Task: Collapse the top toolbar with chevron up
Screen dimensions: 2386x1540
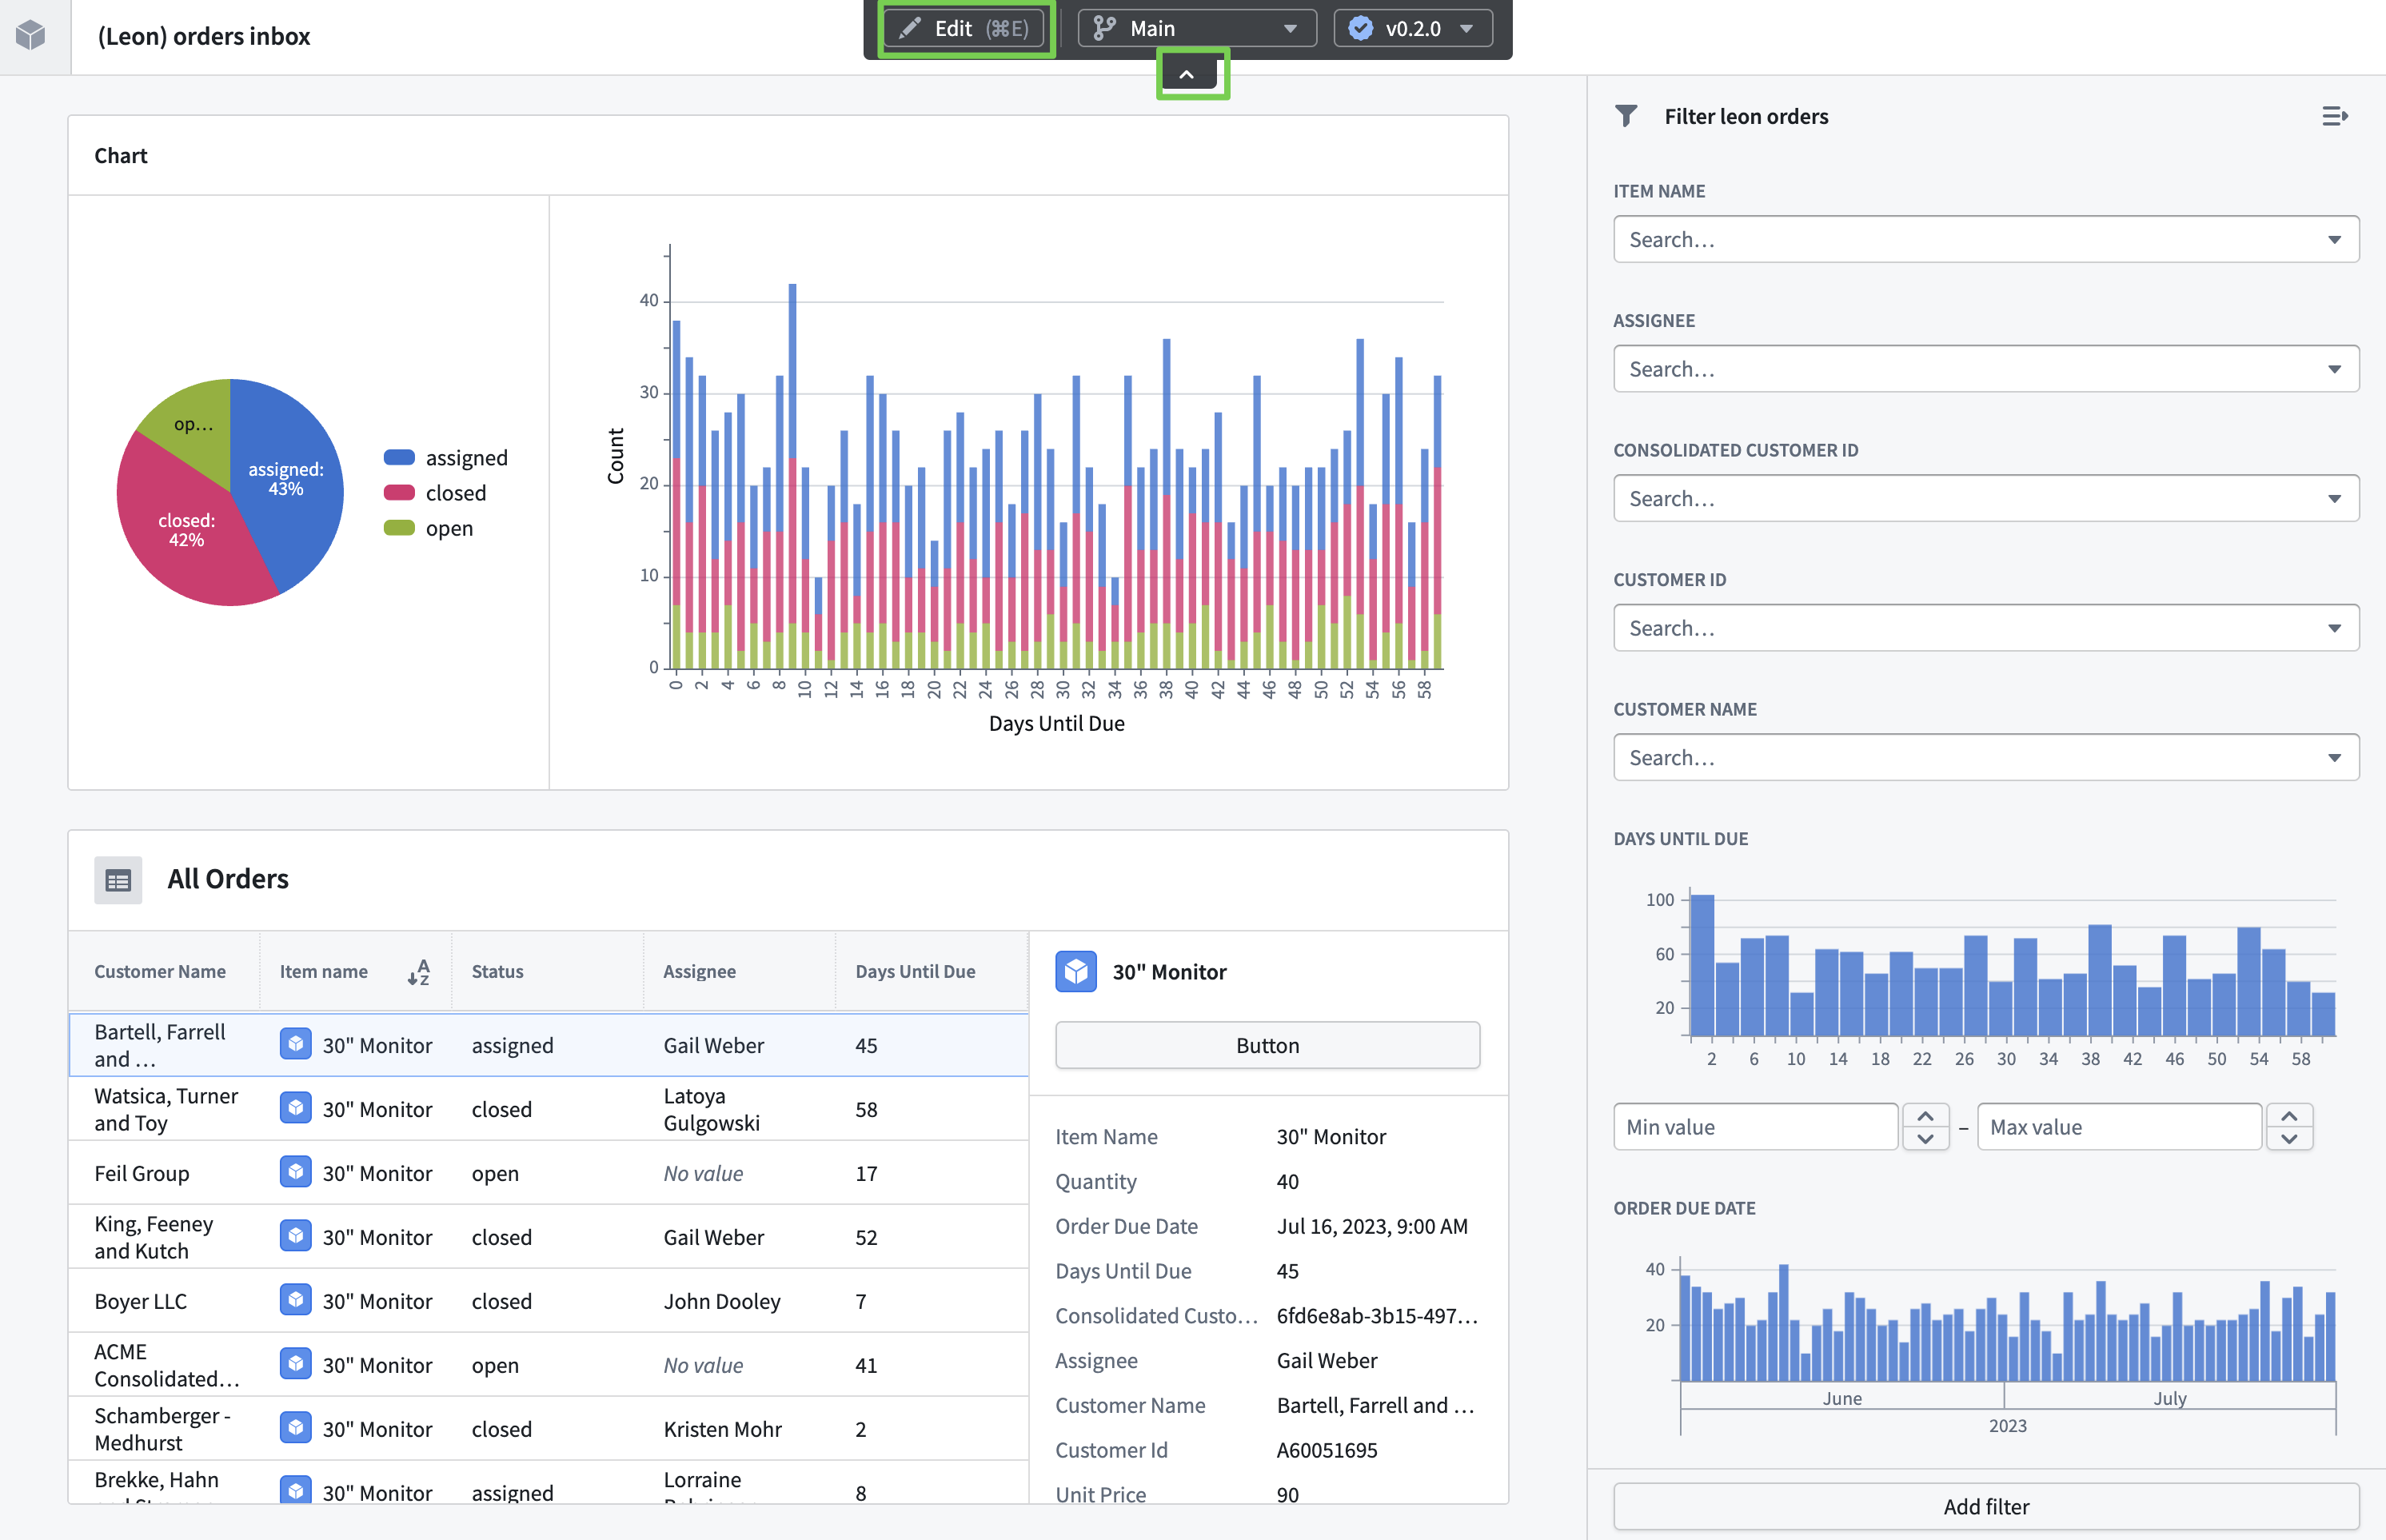Action: tap(1187, 74)
